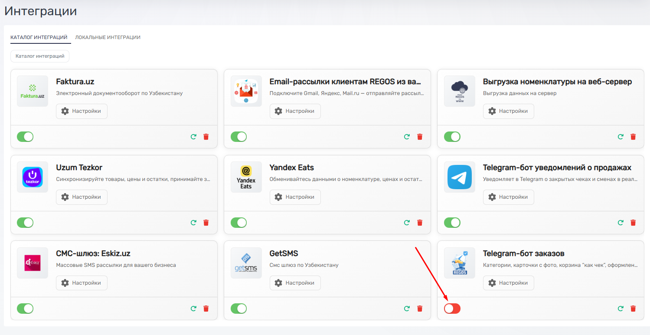650x335 pixels.
Task: Click the Yandex Eats logo thumbnail
Action: pyautogui.click(x=246, y=177)
